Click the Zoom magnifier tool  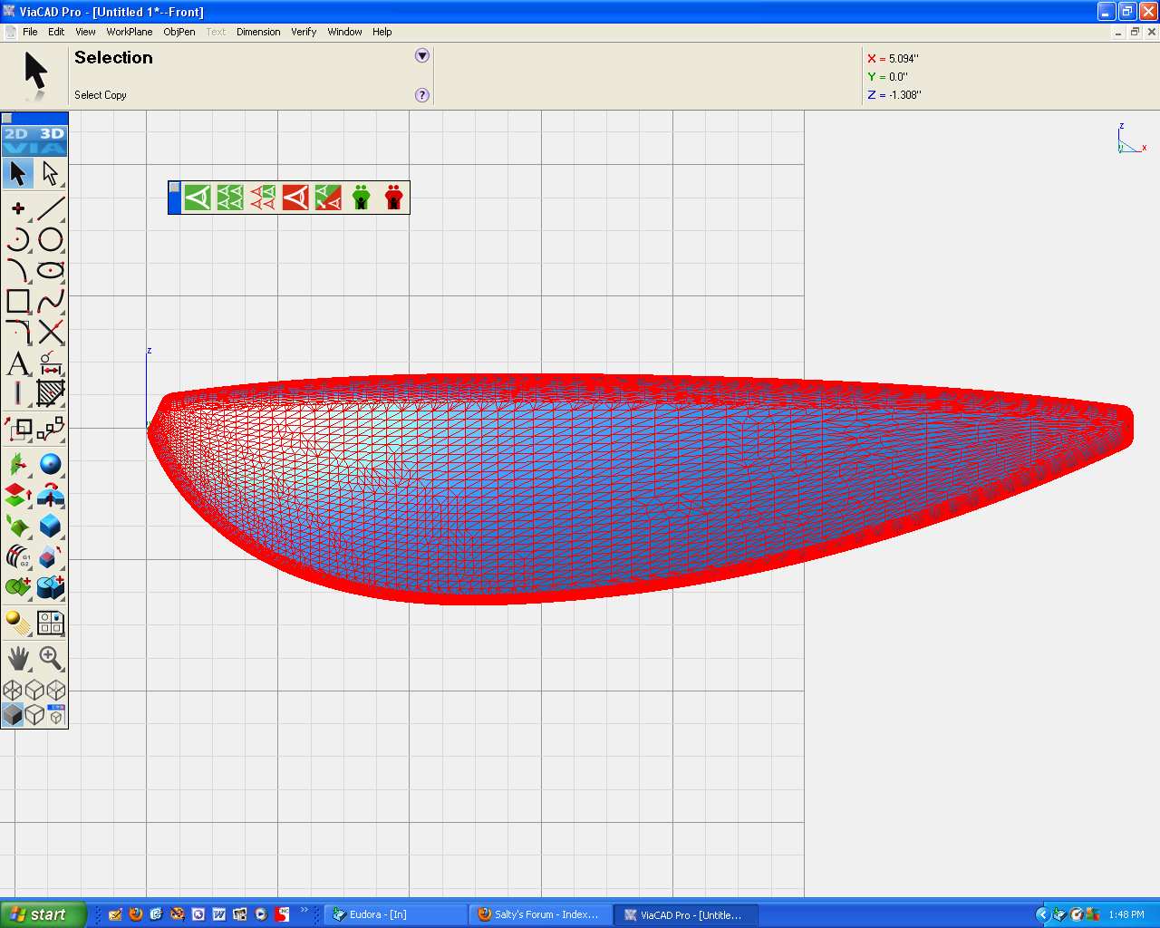coord(51,657)
